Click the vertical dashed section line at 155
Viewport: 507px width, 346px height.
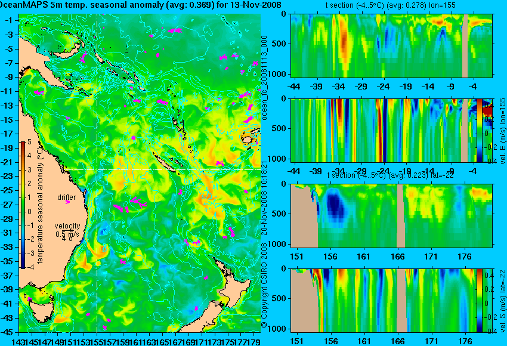point(97,173)
